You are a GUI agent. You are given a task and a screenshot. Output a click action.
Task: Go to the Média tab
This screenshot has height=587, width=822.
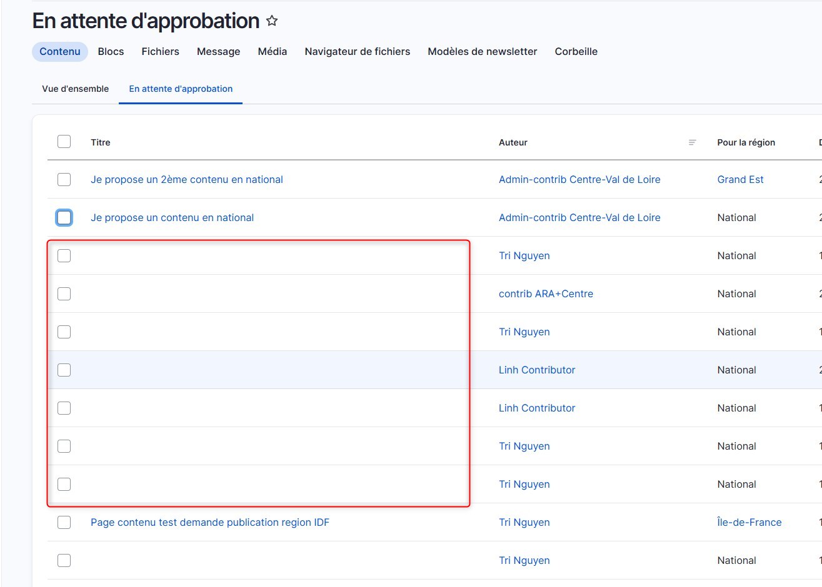pos(272,52)
